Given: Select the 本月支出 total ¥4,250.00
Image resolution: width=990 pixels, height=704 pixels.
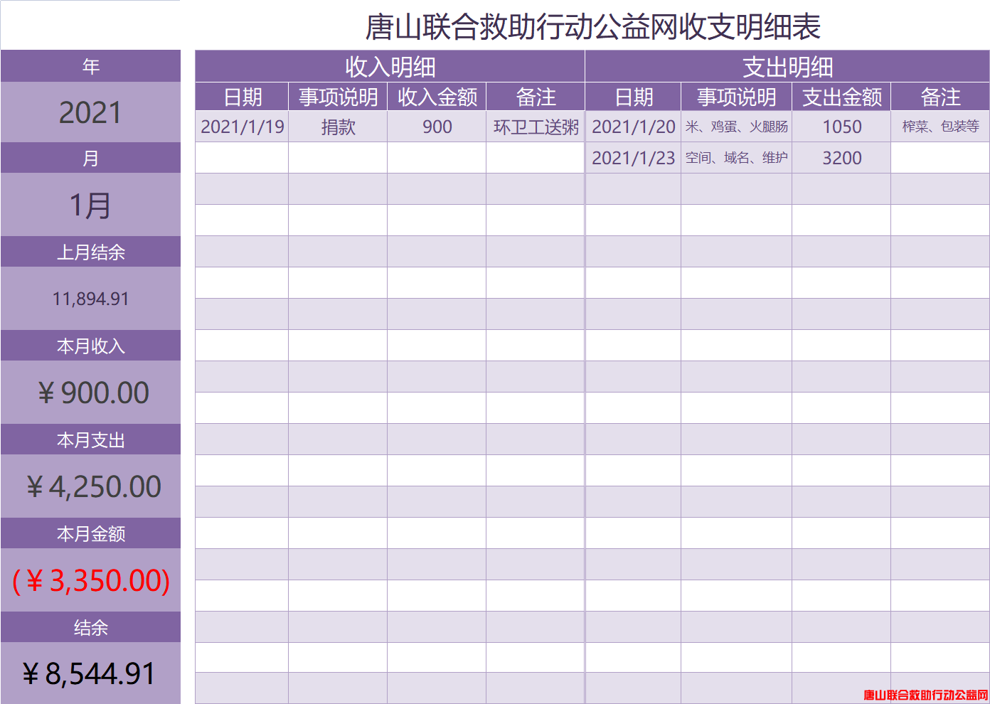Looking at the screenshot, I should pyautogui.click(x=92, y=487).
